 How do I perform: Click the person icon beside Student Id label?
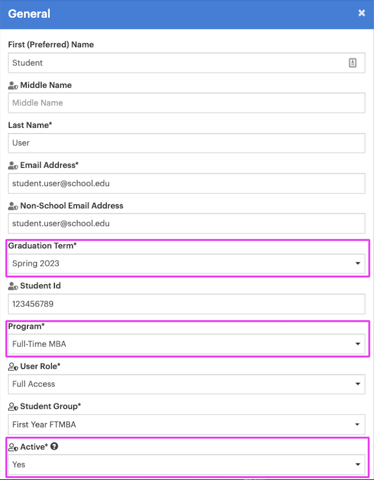point(13,286)
